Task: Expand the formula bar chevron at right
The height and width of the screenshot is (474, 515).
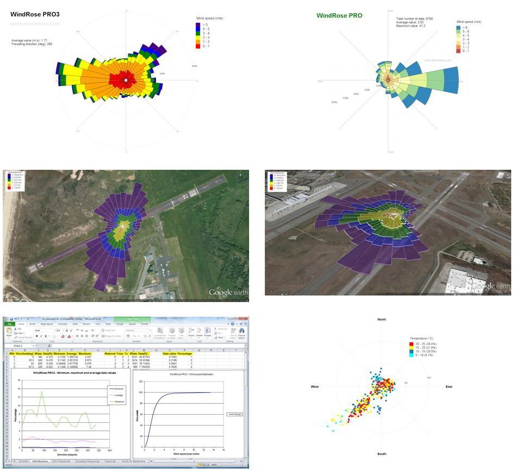Action: tap(246, 346)
